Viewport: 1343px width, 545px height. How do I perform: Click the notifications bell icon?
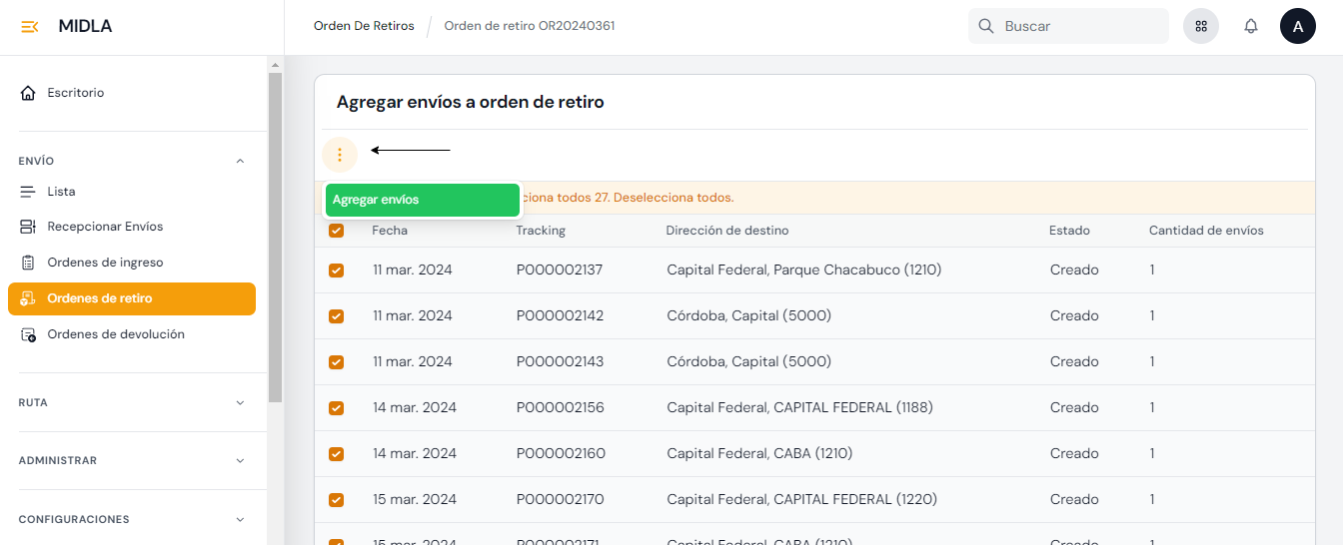[1250, 27]
